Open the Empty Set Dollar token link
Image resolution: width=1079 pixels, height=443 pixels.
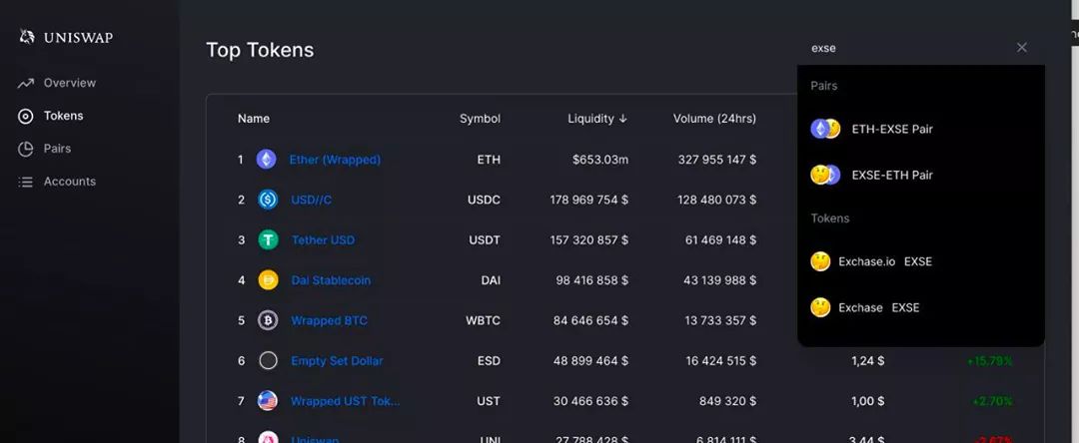(337, 361)
